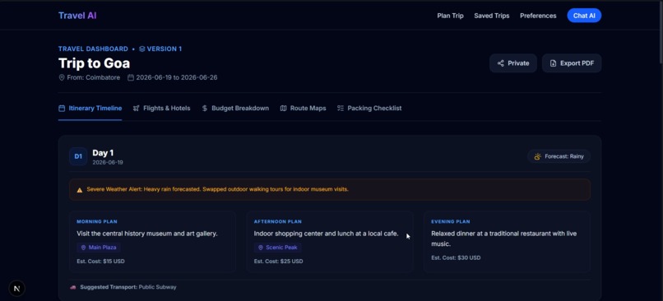
Task: Click the rainy weather icon in forecast
Action: point(537,156)
